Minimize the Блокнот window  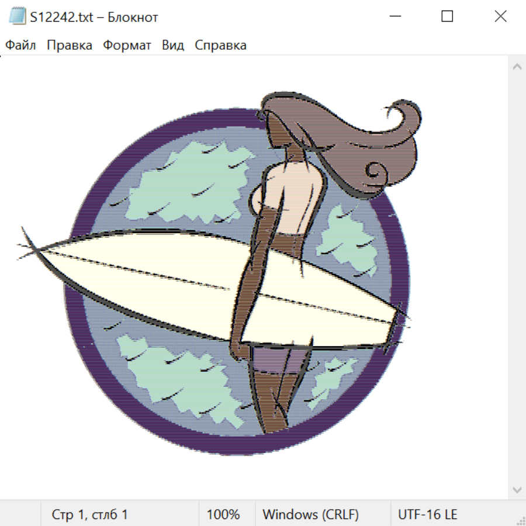394,17
